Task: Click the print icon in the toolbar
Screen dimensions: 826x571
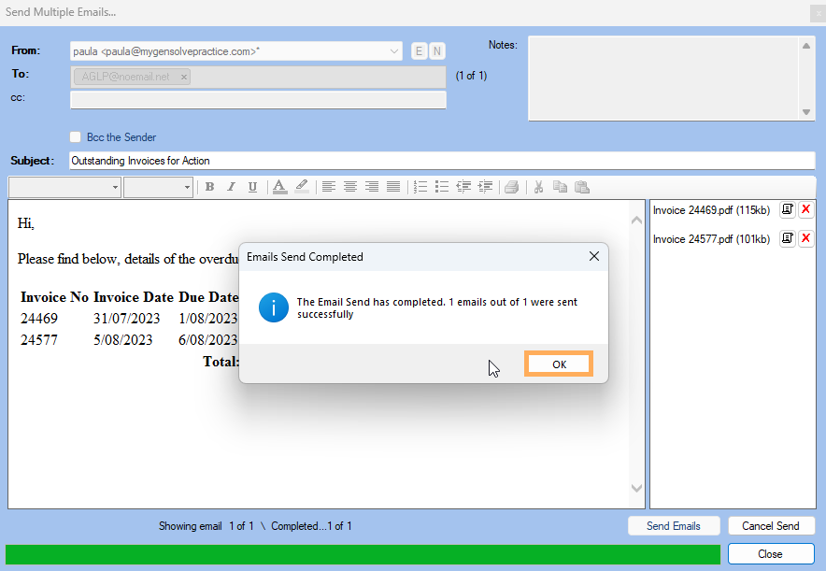Action: click(x=511, y=187)
